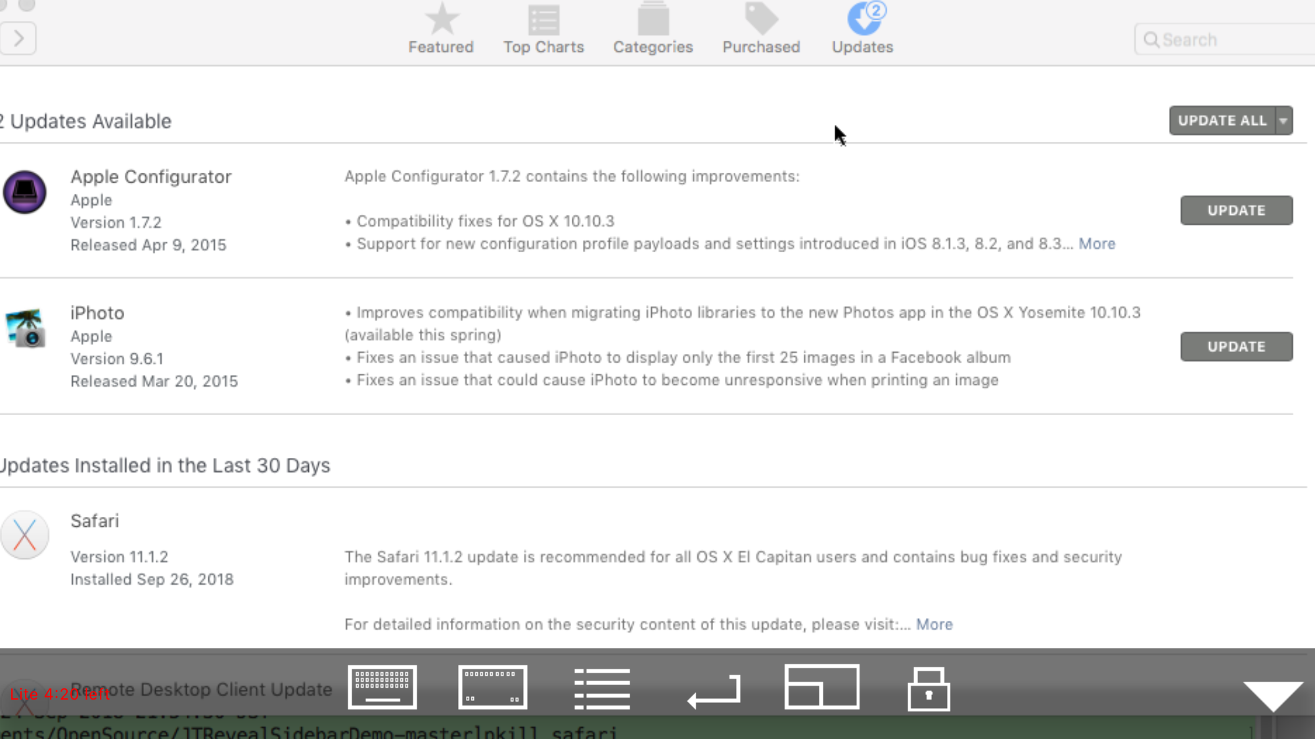This screenshot has height=739, width=1315.
Task: Click the "Released Mar 20, 2015" text
Action: click(x=154, y=381)
